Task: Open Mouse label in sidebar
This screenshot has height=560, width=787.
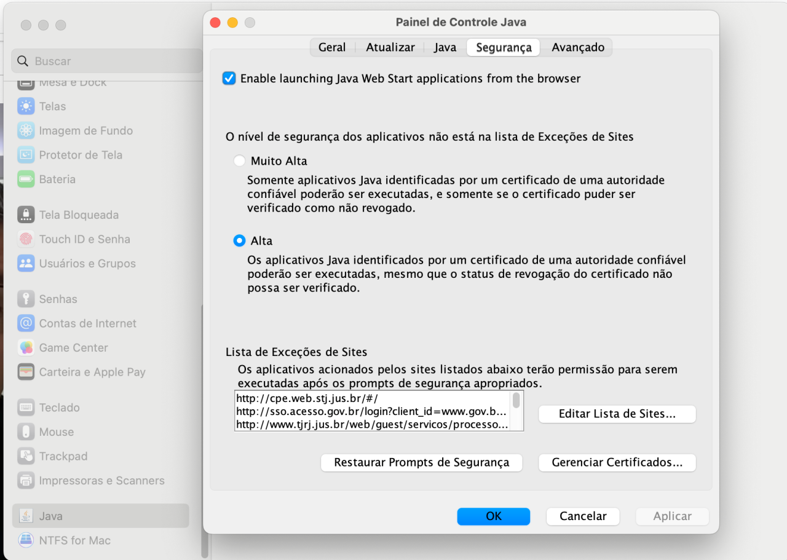Action: click(x=57, y=432)
